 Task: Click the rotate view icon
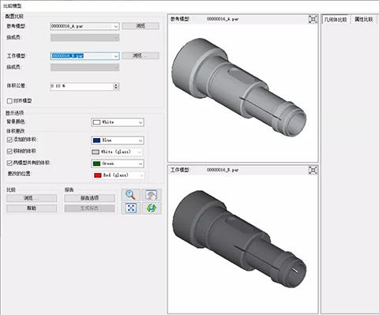[152, 195]
